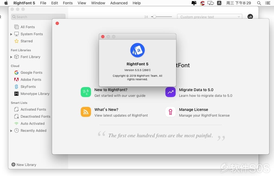Select 'Starred' in the sidebar
274x176 pixels.
27,41
